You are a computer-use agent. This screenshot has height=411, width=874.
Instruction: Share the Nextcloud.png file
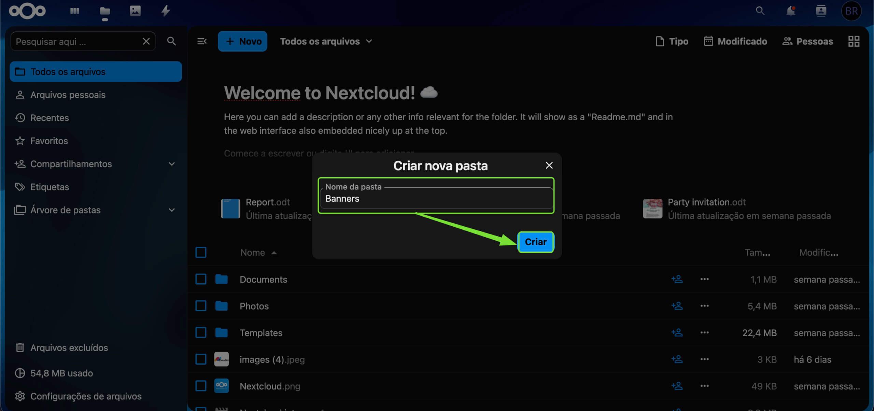(677, 386)
